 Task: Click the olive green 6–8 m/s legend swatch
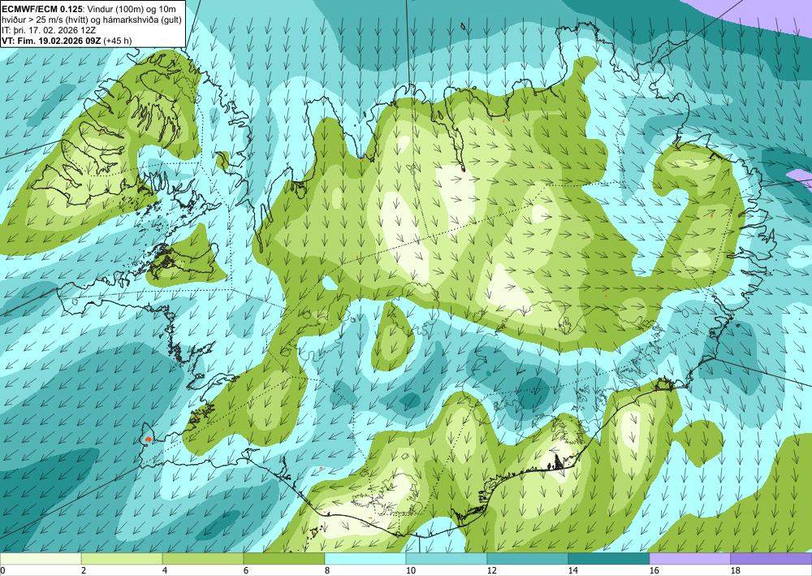(x=283, y=559)
